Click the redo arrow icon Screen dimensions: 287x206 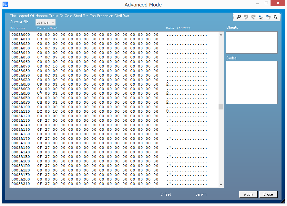coord(253,17)
